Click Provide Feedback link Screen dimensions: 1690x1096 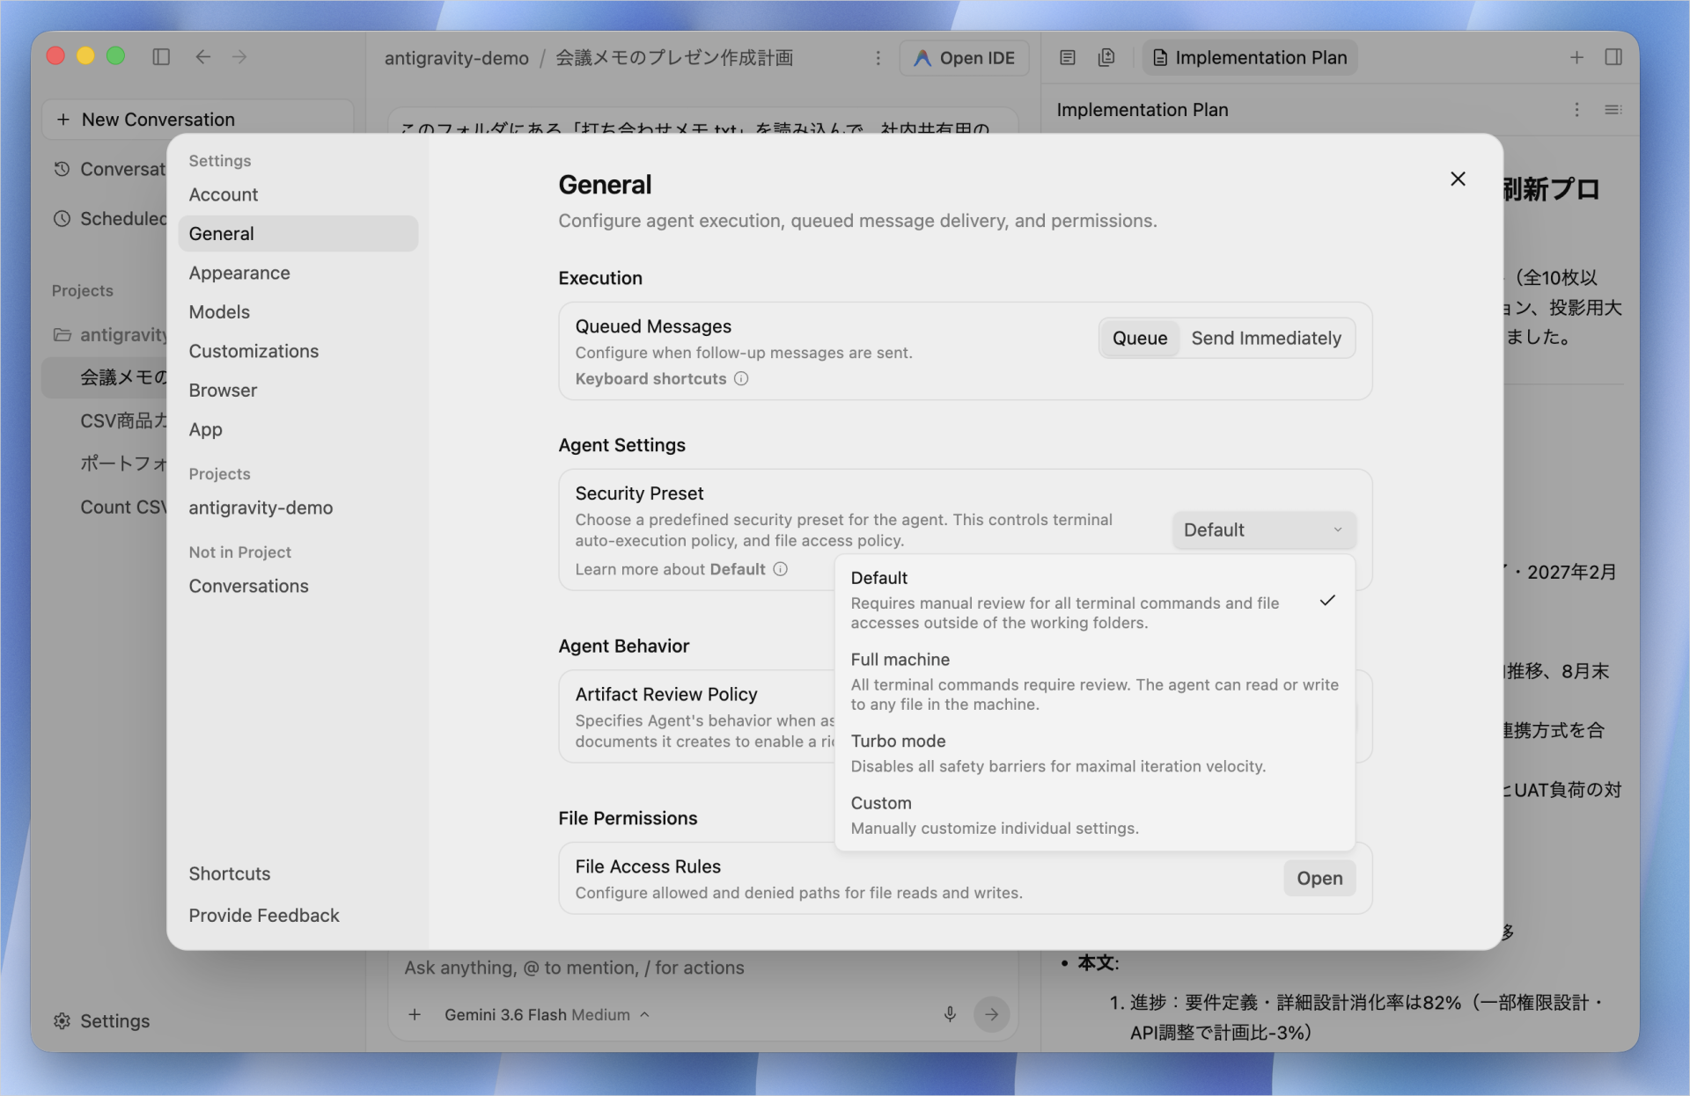(x=298, y=916)
